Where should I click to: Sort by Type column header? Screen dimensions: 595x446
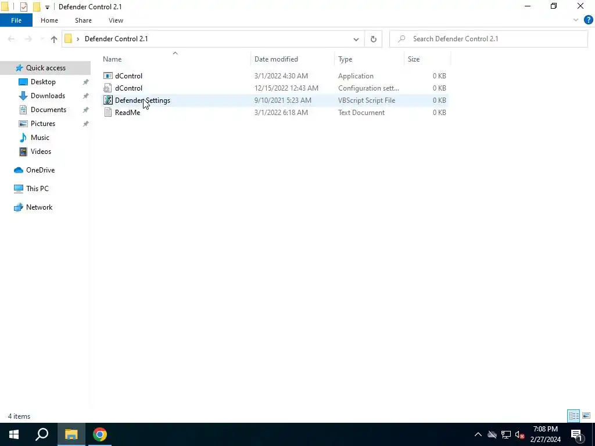(x=345, y=59)
